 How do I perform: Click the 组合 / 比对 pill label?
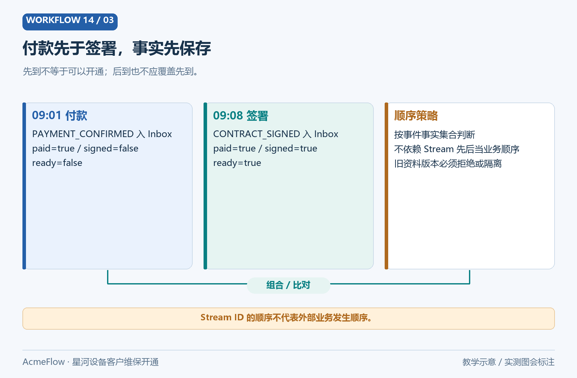click(x=288, y=285)
